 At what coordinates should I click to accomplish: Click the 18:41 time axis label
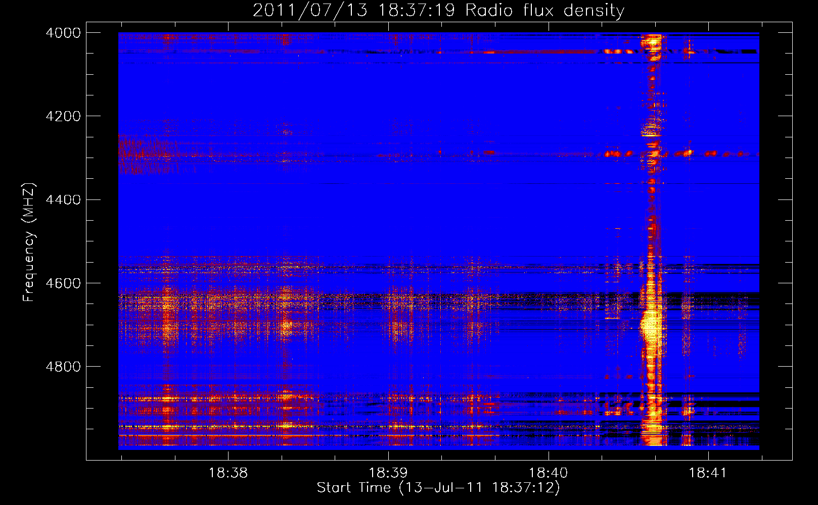tap(708, 473)
